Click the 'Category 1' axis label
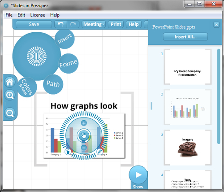 56,154
